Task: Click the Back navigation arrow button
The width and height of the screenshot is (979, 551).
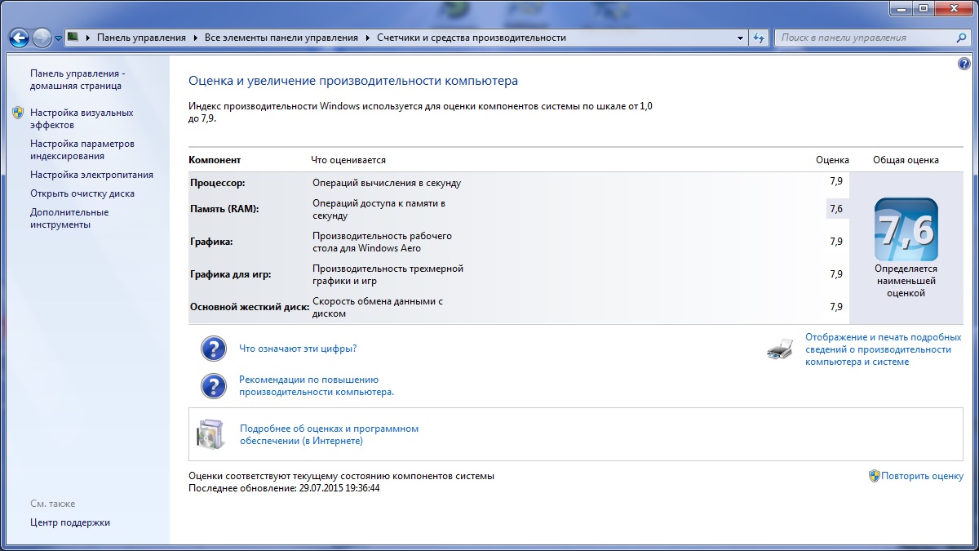Action: click(x=19, y=38)
